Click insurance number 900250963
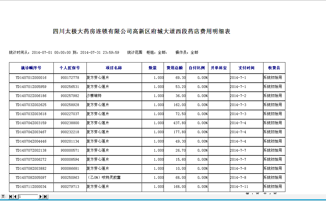 click(70, 178)
